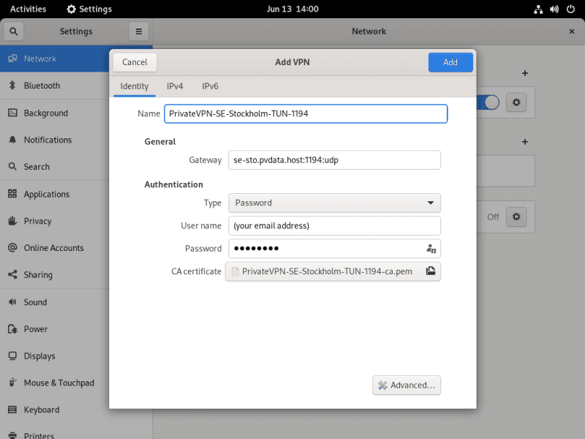585x439 pixels.
Task: Click the Bluetooth icon in sidebar
Action: point(12,86)
